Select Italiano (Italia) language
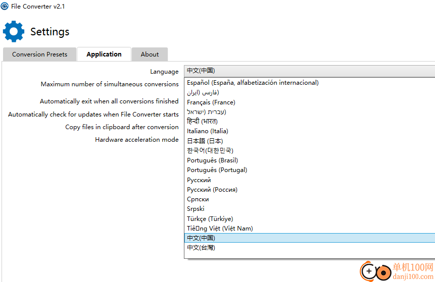Screen dimensions: 435x282 tap(310, 131)
